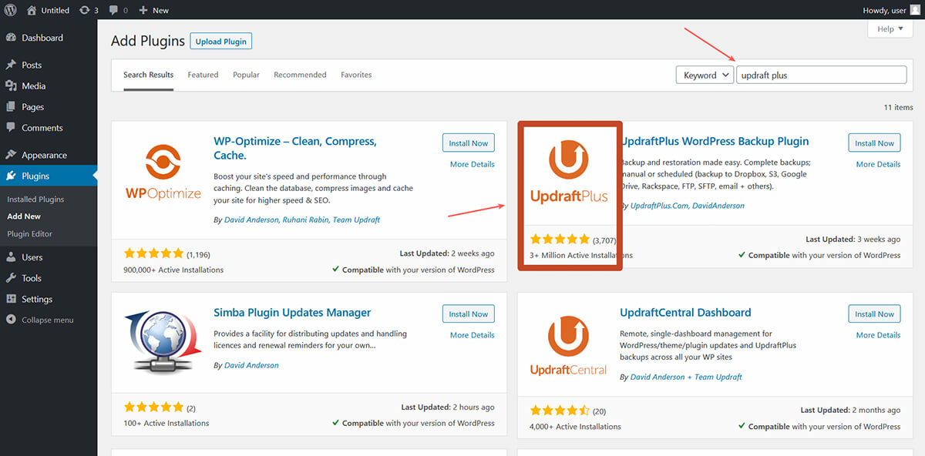This screenshot has width=925, height=456.
Task: Collapse the admin sidebar menu
Action: click(40, 320)
